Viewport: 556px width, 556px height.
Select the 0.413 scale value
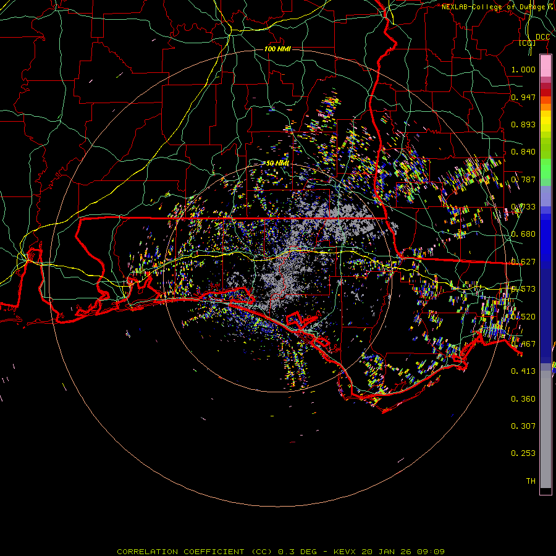[523, 371]
